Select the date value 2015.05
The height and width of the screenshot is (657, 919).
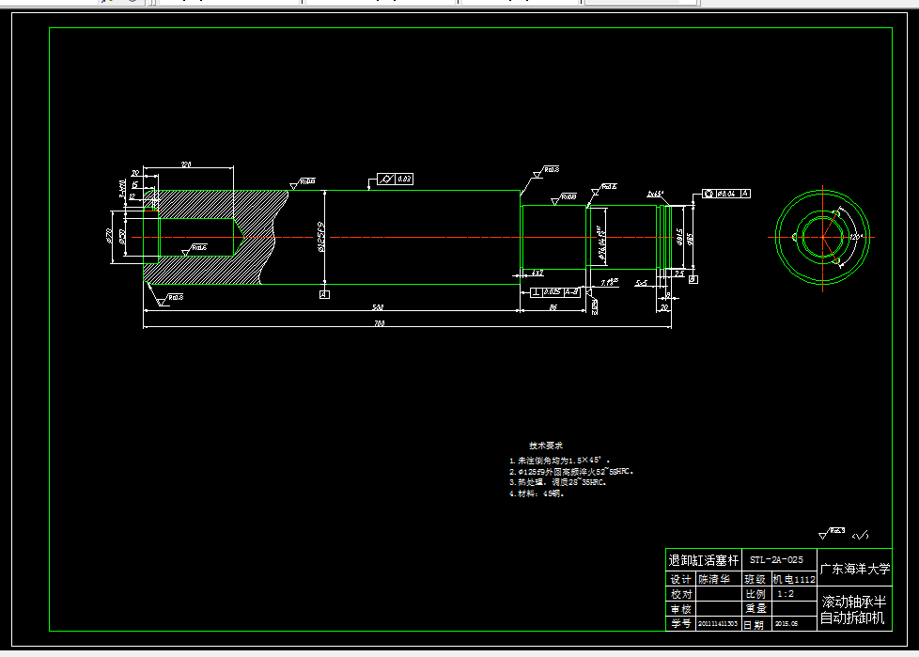[x=786, y=623]
